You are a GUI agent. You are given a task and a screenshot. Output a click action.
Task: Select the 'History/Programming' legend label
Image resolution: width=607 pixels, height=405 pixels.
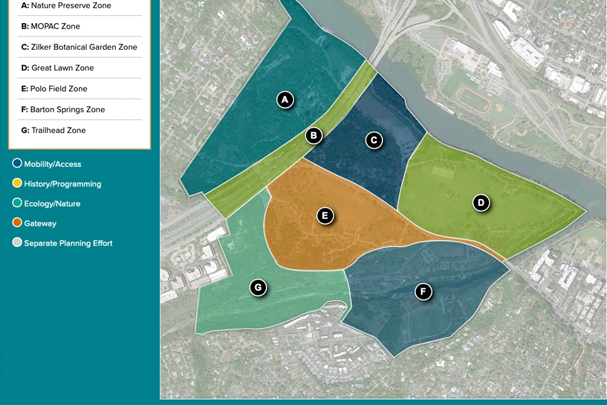click(x=63, y=184)
